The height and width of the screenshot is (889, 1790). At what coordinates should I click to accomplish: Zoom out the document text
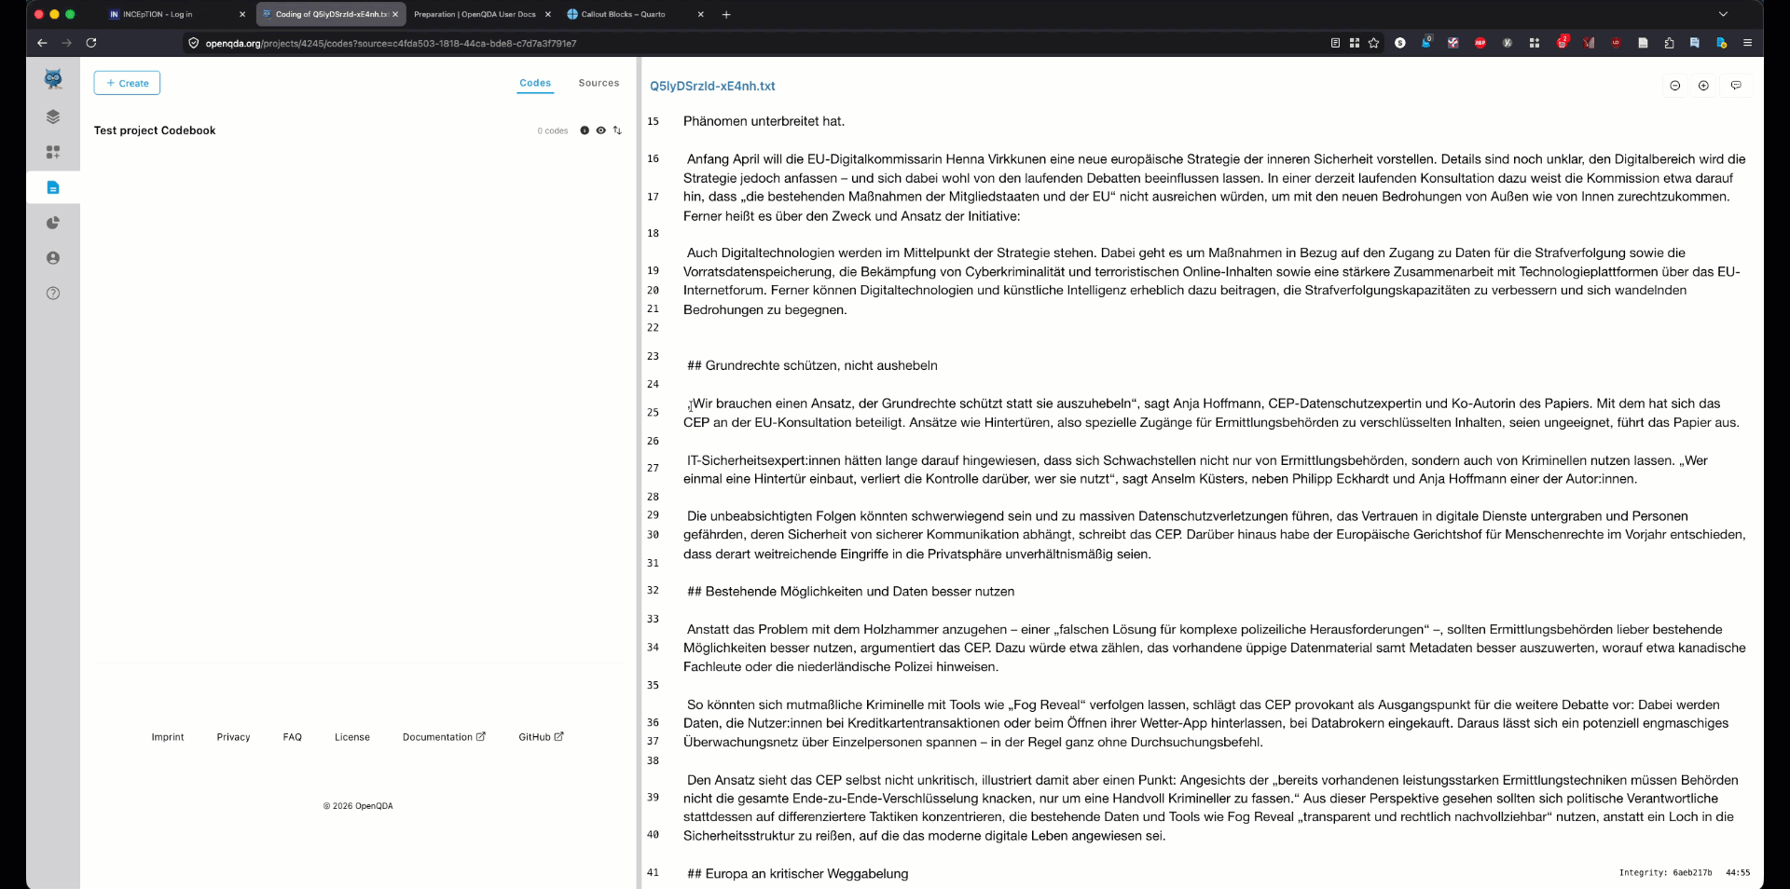[x=1675, y=86]
